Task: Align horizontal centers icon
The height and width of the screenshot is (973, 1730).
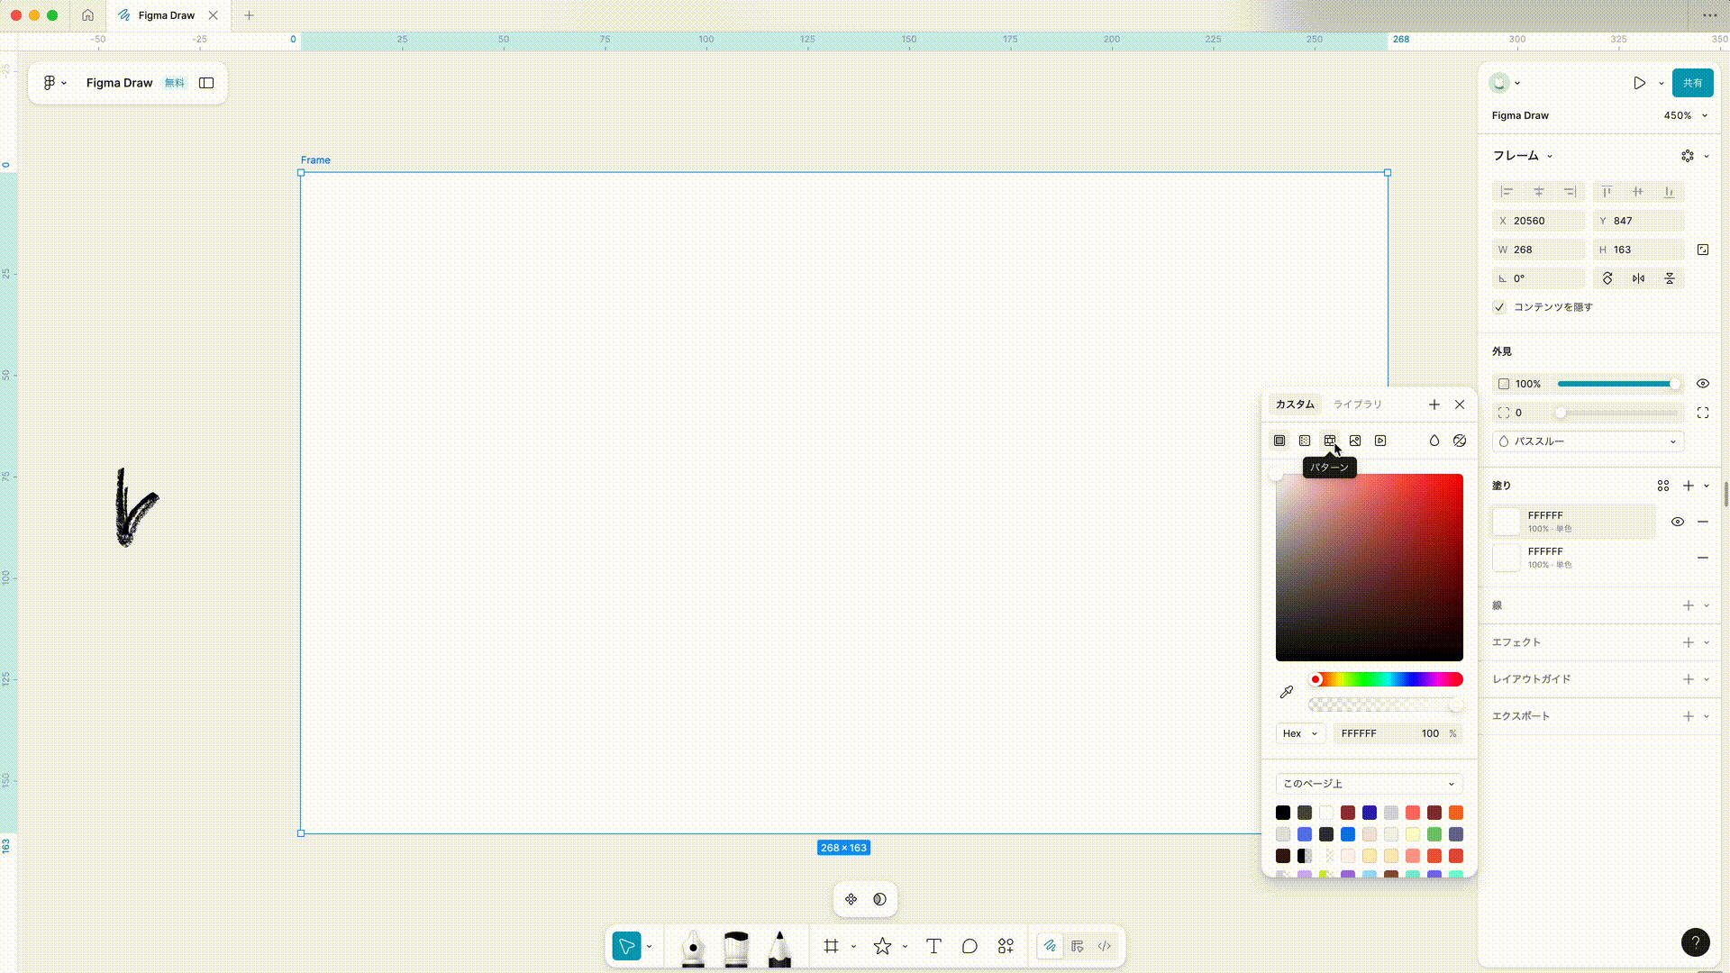Action: [x=1539, y=192]
